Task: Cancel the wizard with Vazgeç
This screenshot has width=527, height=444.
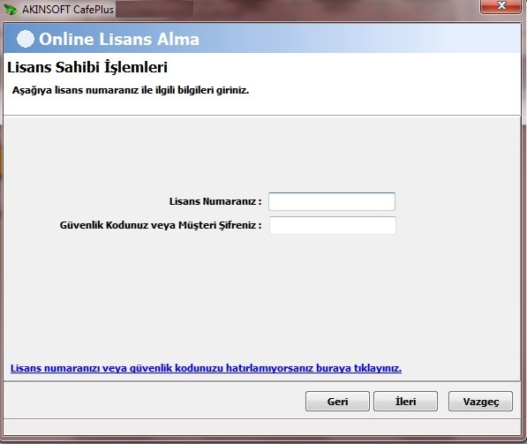Action: click(x=480, y=402)
